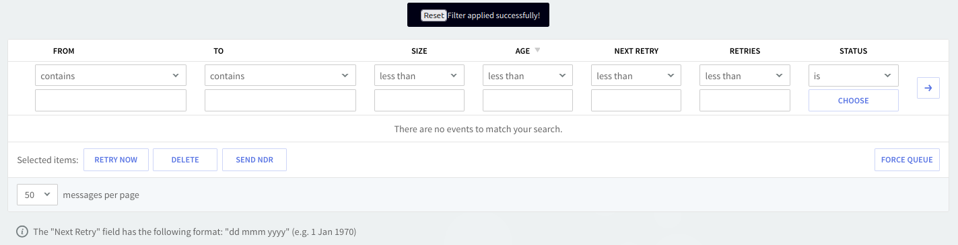Screen dimensions: 958x245
Task: Open the Status condition dropdown
Action: 853,76
